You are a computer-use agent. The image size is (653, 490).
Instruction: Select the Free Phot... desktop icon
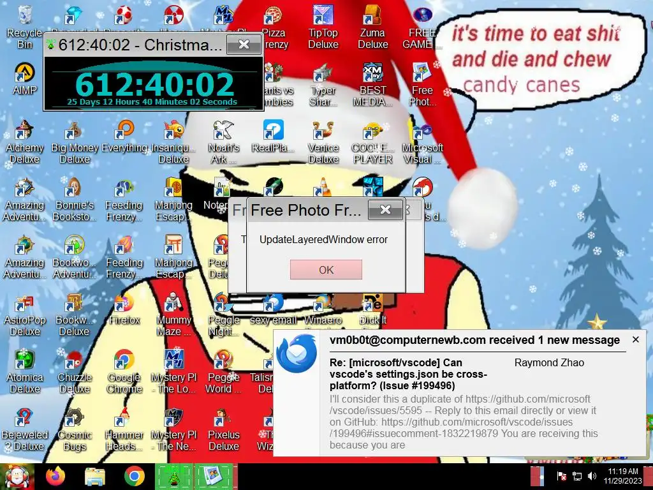(422, 85)
